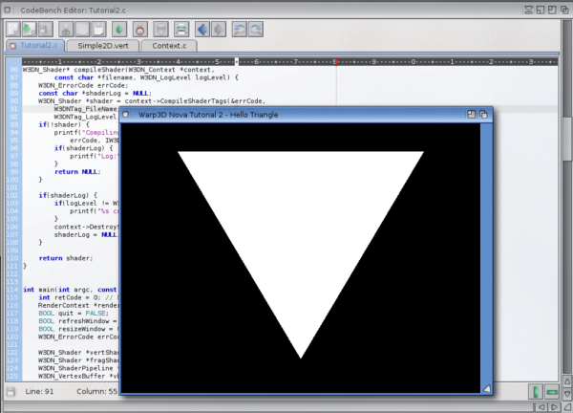Click line number 86 in the gutter

(14, 70)
